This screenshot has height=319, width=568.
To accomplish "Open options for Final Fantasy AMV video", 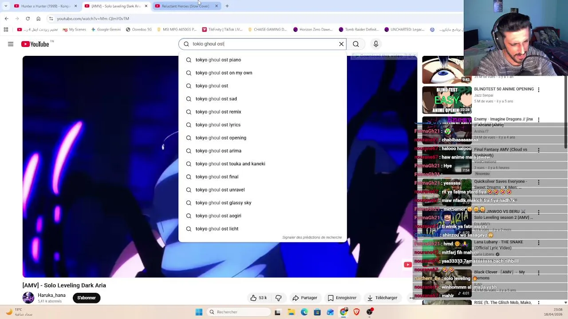I will click(x=539, y=150).
